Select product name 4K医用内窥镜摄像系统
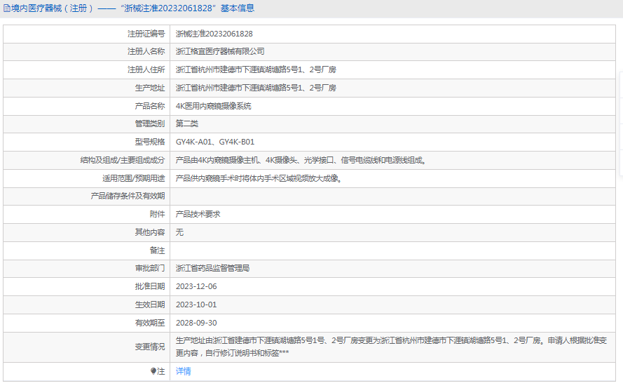 point(213,106)
